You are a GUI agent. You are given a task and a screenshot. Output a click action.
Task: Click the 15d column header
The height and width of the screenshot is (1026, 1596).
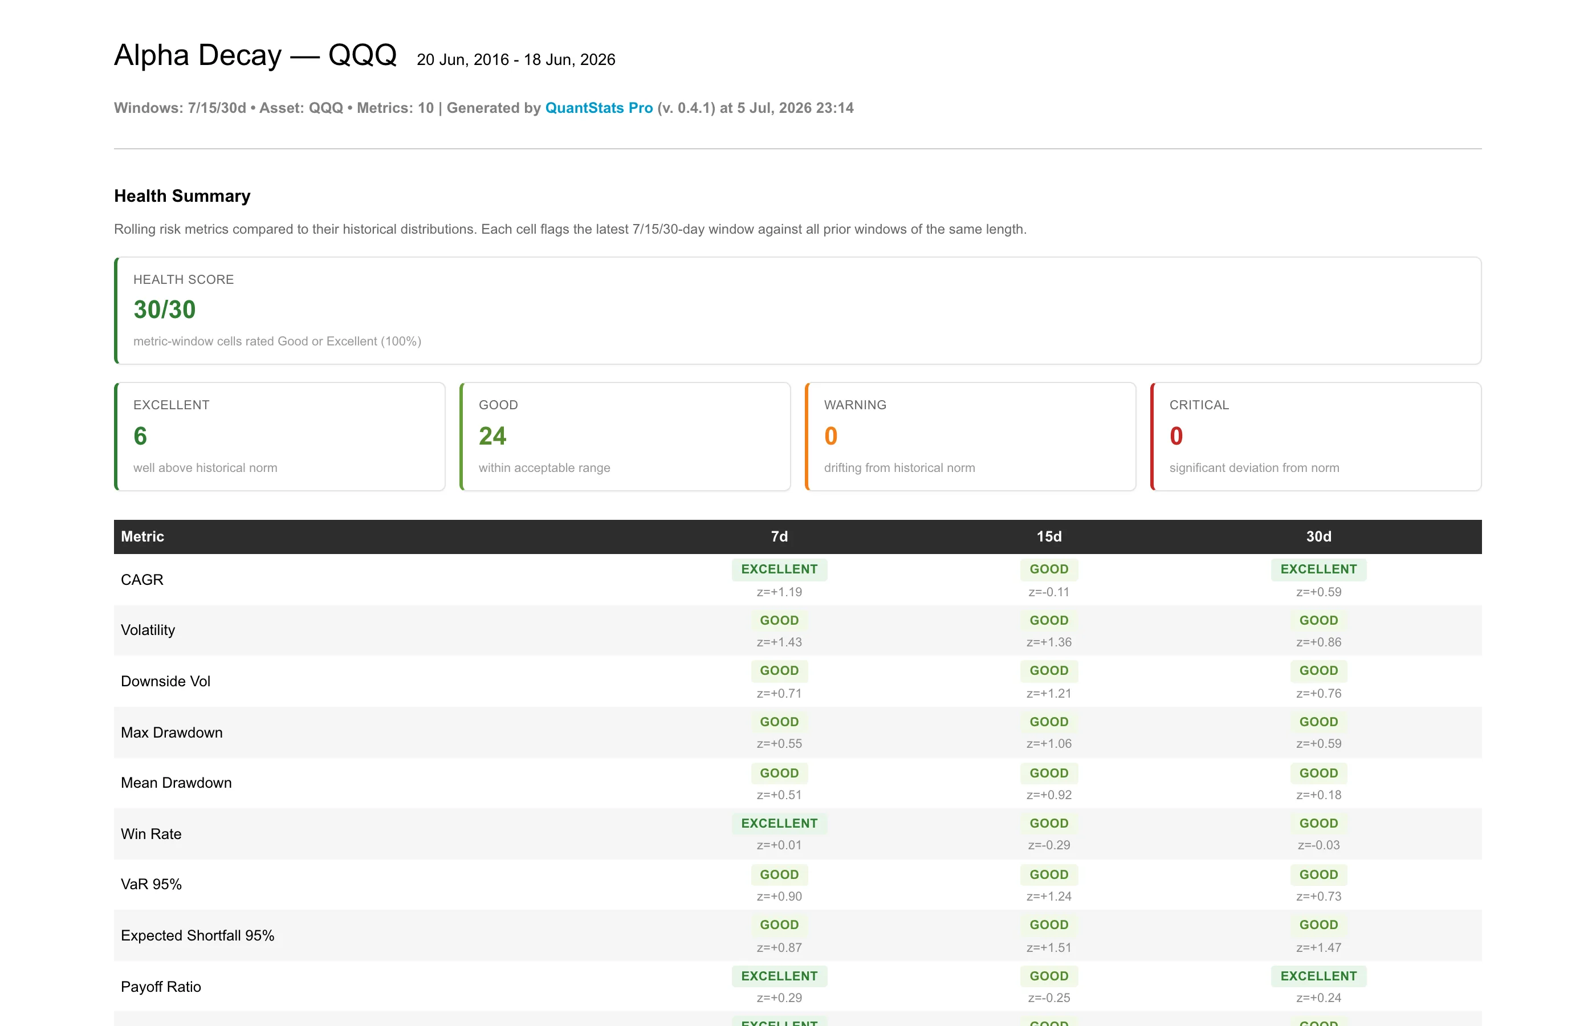coord(1049,537)
